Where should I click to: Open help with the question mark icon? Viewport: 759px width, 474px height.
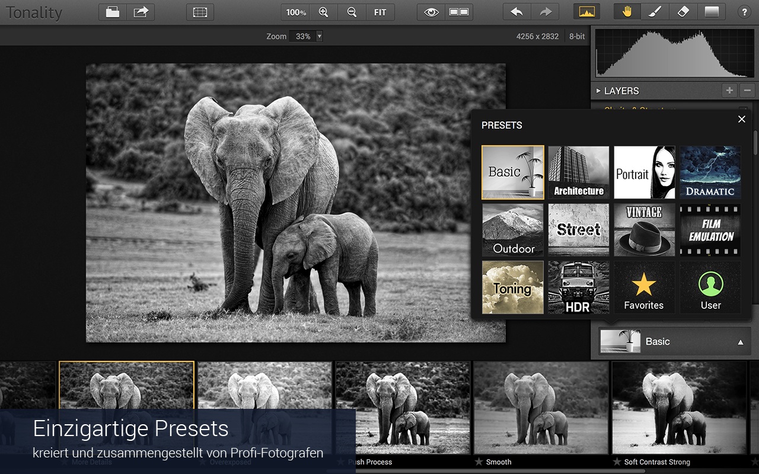pos(744,12)
